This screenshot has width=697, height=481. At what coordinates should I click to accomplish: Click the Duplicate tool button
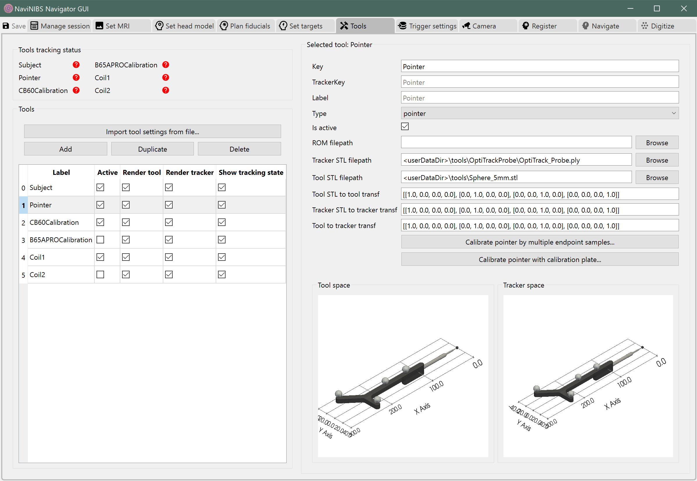152,149
